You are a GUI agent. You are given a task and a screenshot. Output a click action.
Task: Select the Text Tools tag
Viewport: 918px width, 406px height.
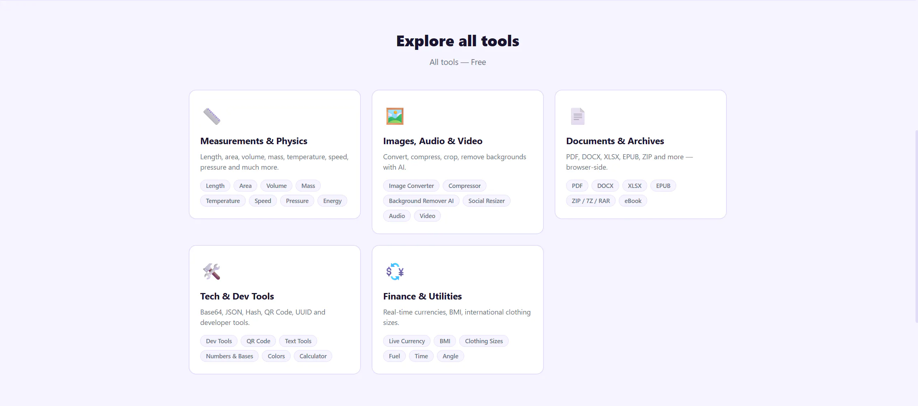pyautogui.click(x=298, y=341)
